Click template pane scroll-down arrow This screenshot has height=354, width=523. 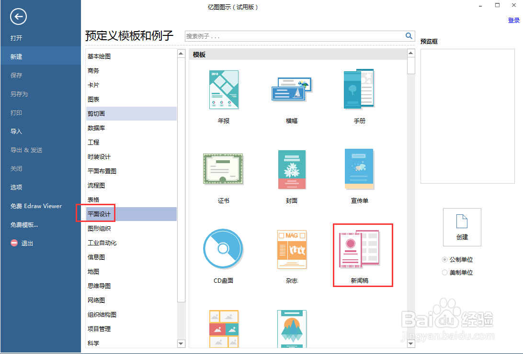pos(411,343)
